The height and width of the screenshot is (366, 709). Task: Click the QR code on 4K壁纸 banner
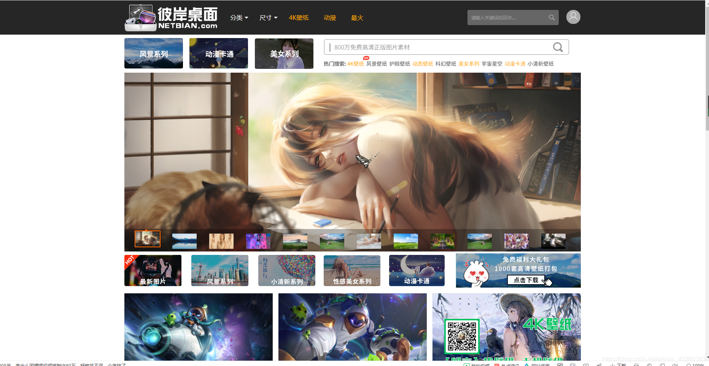click(x=462, y=336)
